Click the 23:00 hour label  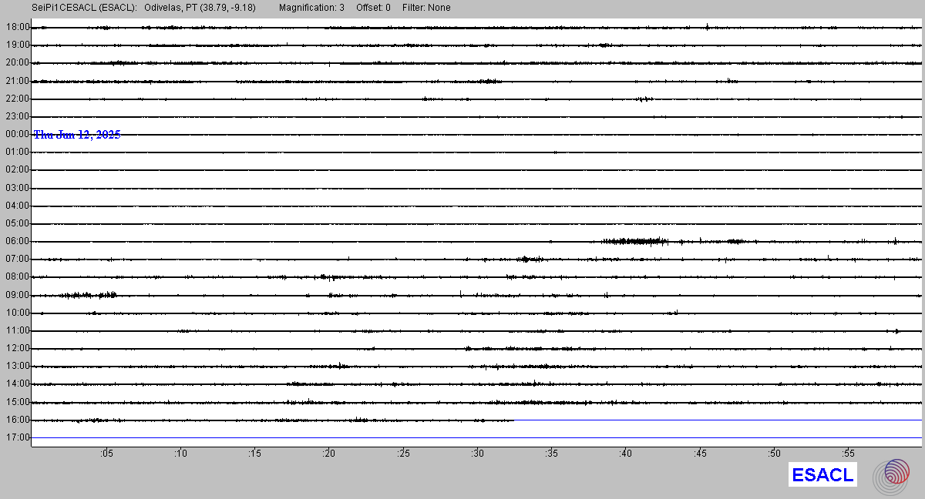click(x=17, y=116)
